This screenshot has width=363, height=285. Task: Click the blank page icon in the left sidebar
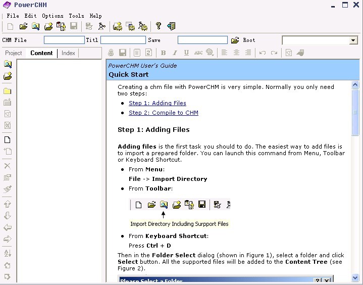(8, 140)
